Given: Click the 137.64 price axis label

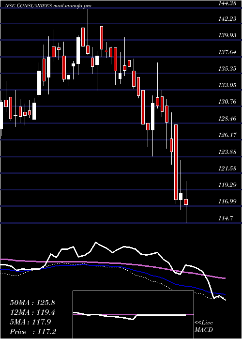Looking at the screenshot, I should tap(227, 52).
